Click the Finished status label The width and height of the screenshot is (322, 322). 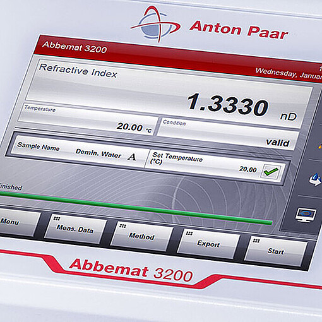pyautogui.click(x=11, y=187)
